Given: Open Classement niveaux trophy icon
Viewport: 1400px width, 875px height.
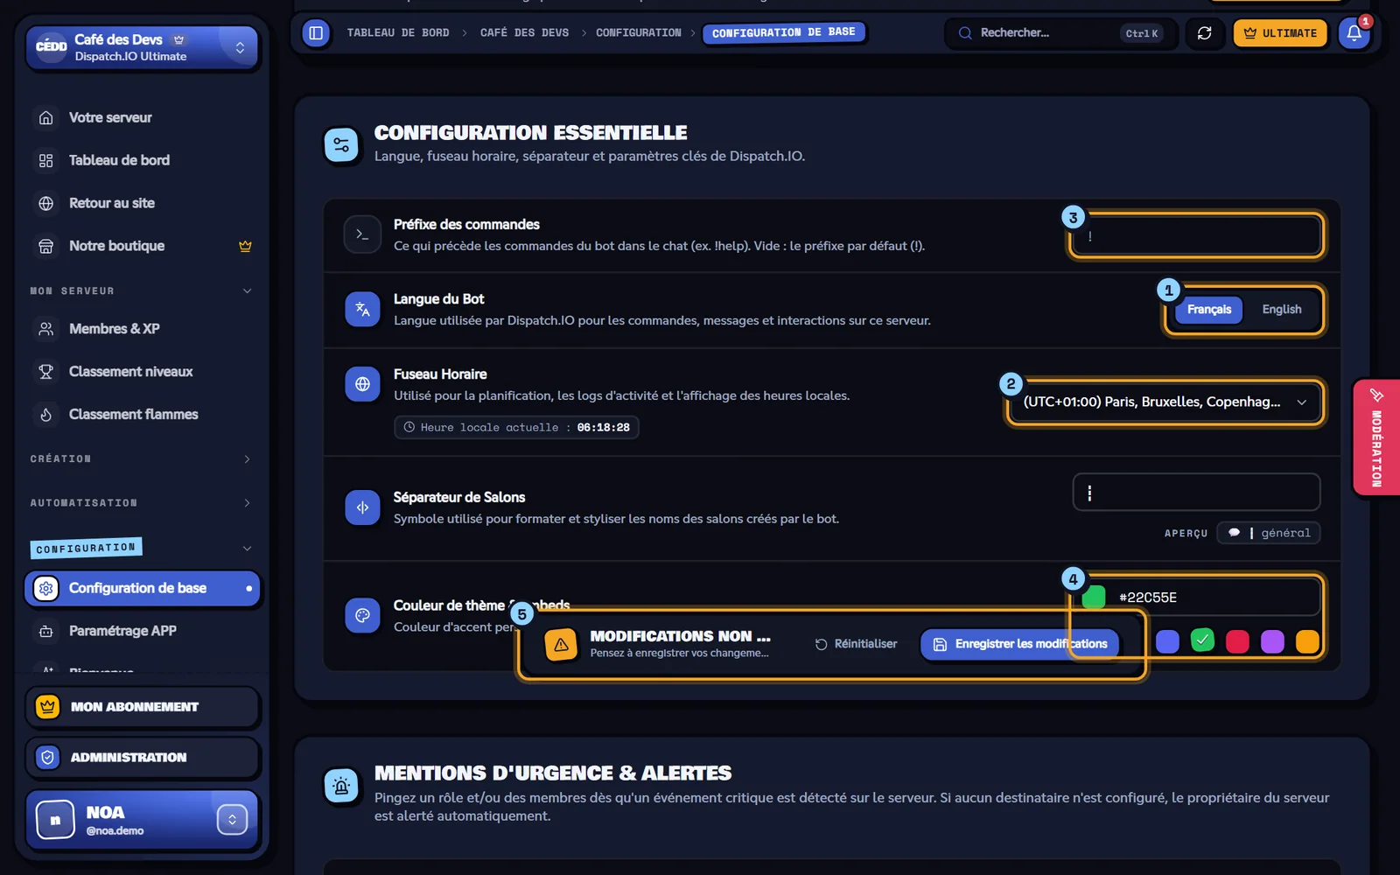Looking at the screenshot, I should tap(46, 372).
